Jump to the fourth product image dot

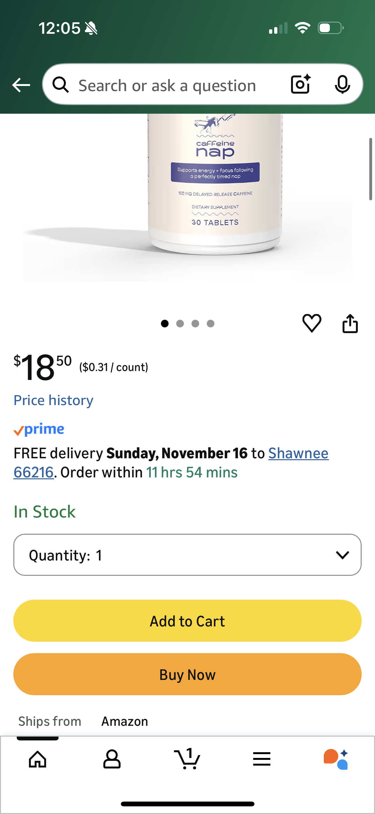coord(211,324)
